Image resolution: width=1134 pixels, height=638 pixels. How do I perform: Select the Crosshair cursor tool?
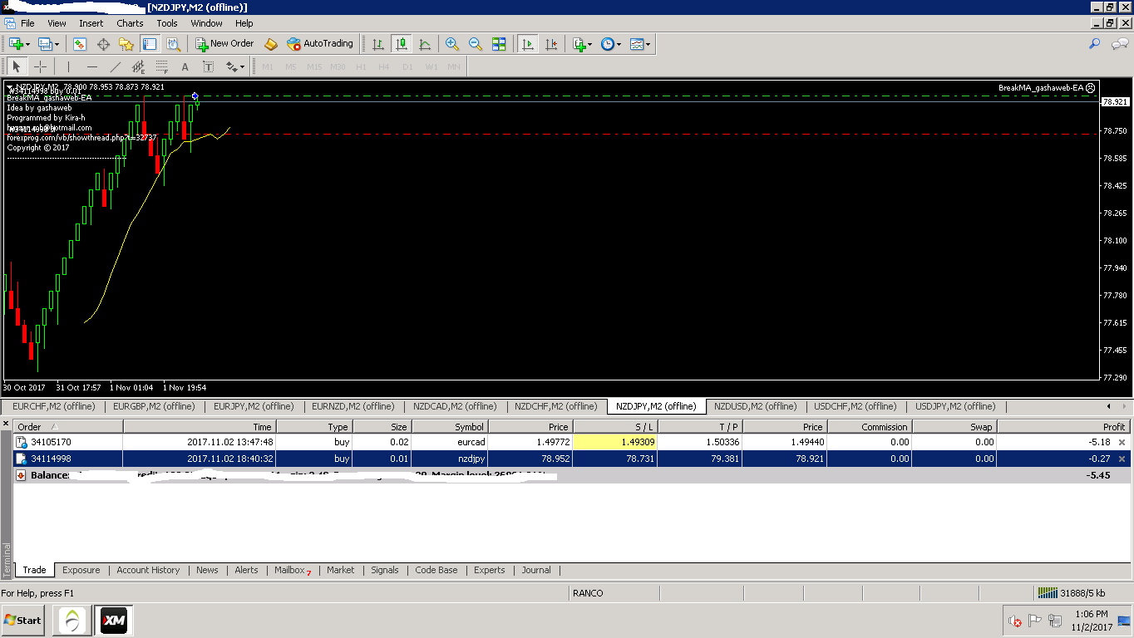click(x=40, y=67)
